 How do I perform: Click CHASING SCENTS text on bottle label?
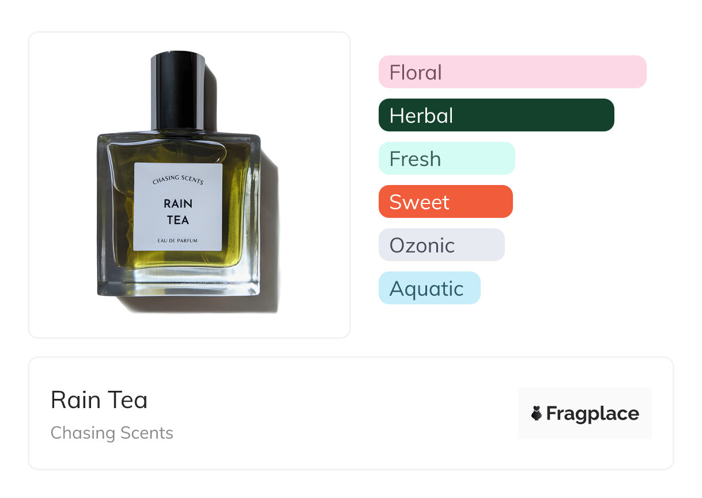pos(178,180)
